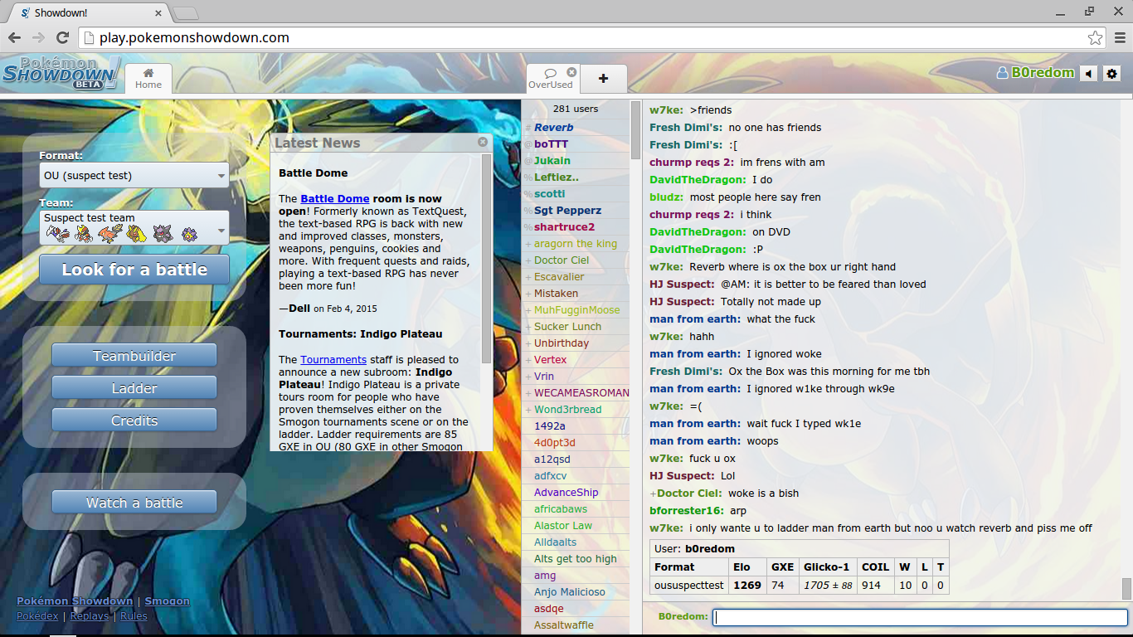
Task: Open the Suspect test team selector
Action: [134, 227]
